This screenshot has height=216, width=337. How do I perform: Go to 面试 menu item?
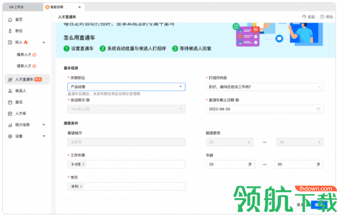19,103
